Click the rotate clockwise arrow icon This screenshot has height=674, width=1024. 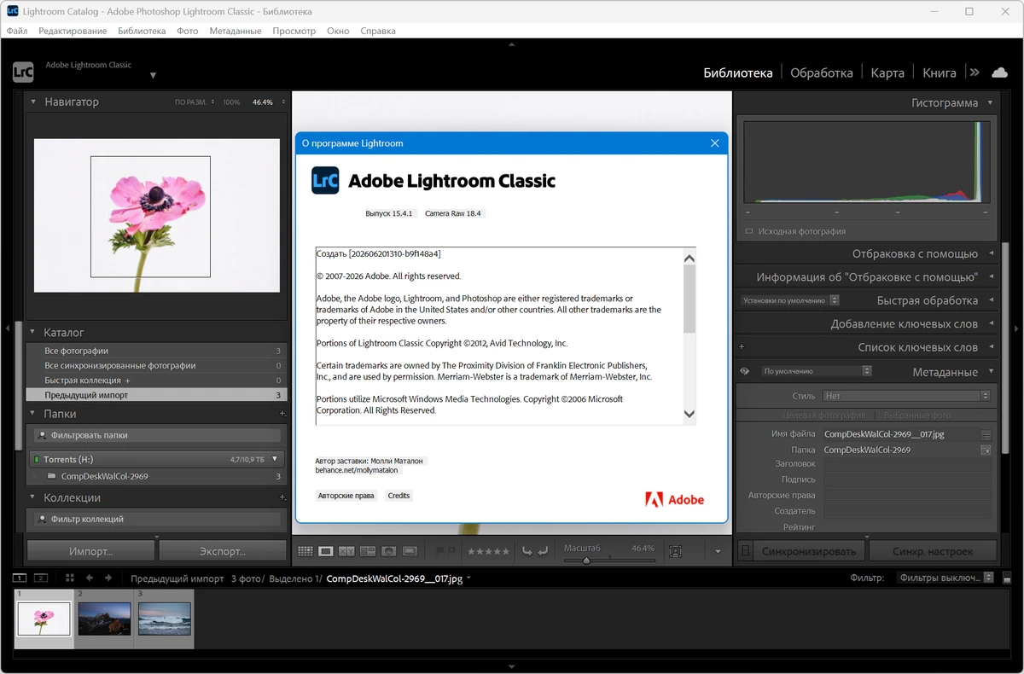543,551
